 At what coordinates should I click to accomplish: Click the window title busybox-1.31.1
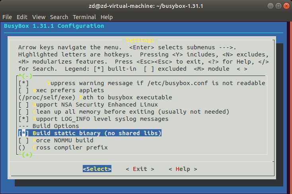pyautogui.click(x=146, y=6)
